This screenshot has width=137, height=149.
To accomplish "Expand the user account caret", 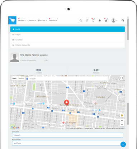I will pos(117,20).
